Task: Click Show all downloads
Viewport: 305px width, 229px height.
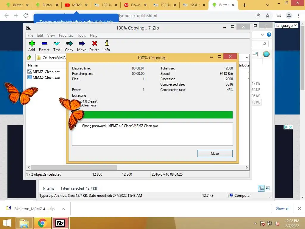Action: [x=282, y=208]
